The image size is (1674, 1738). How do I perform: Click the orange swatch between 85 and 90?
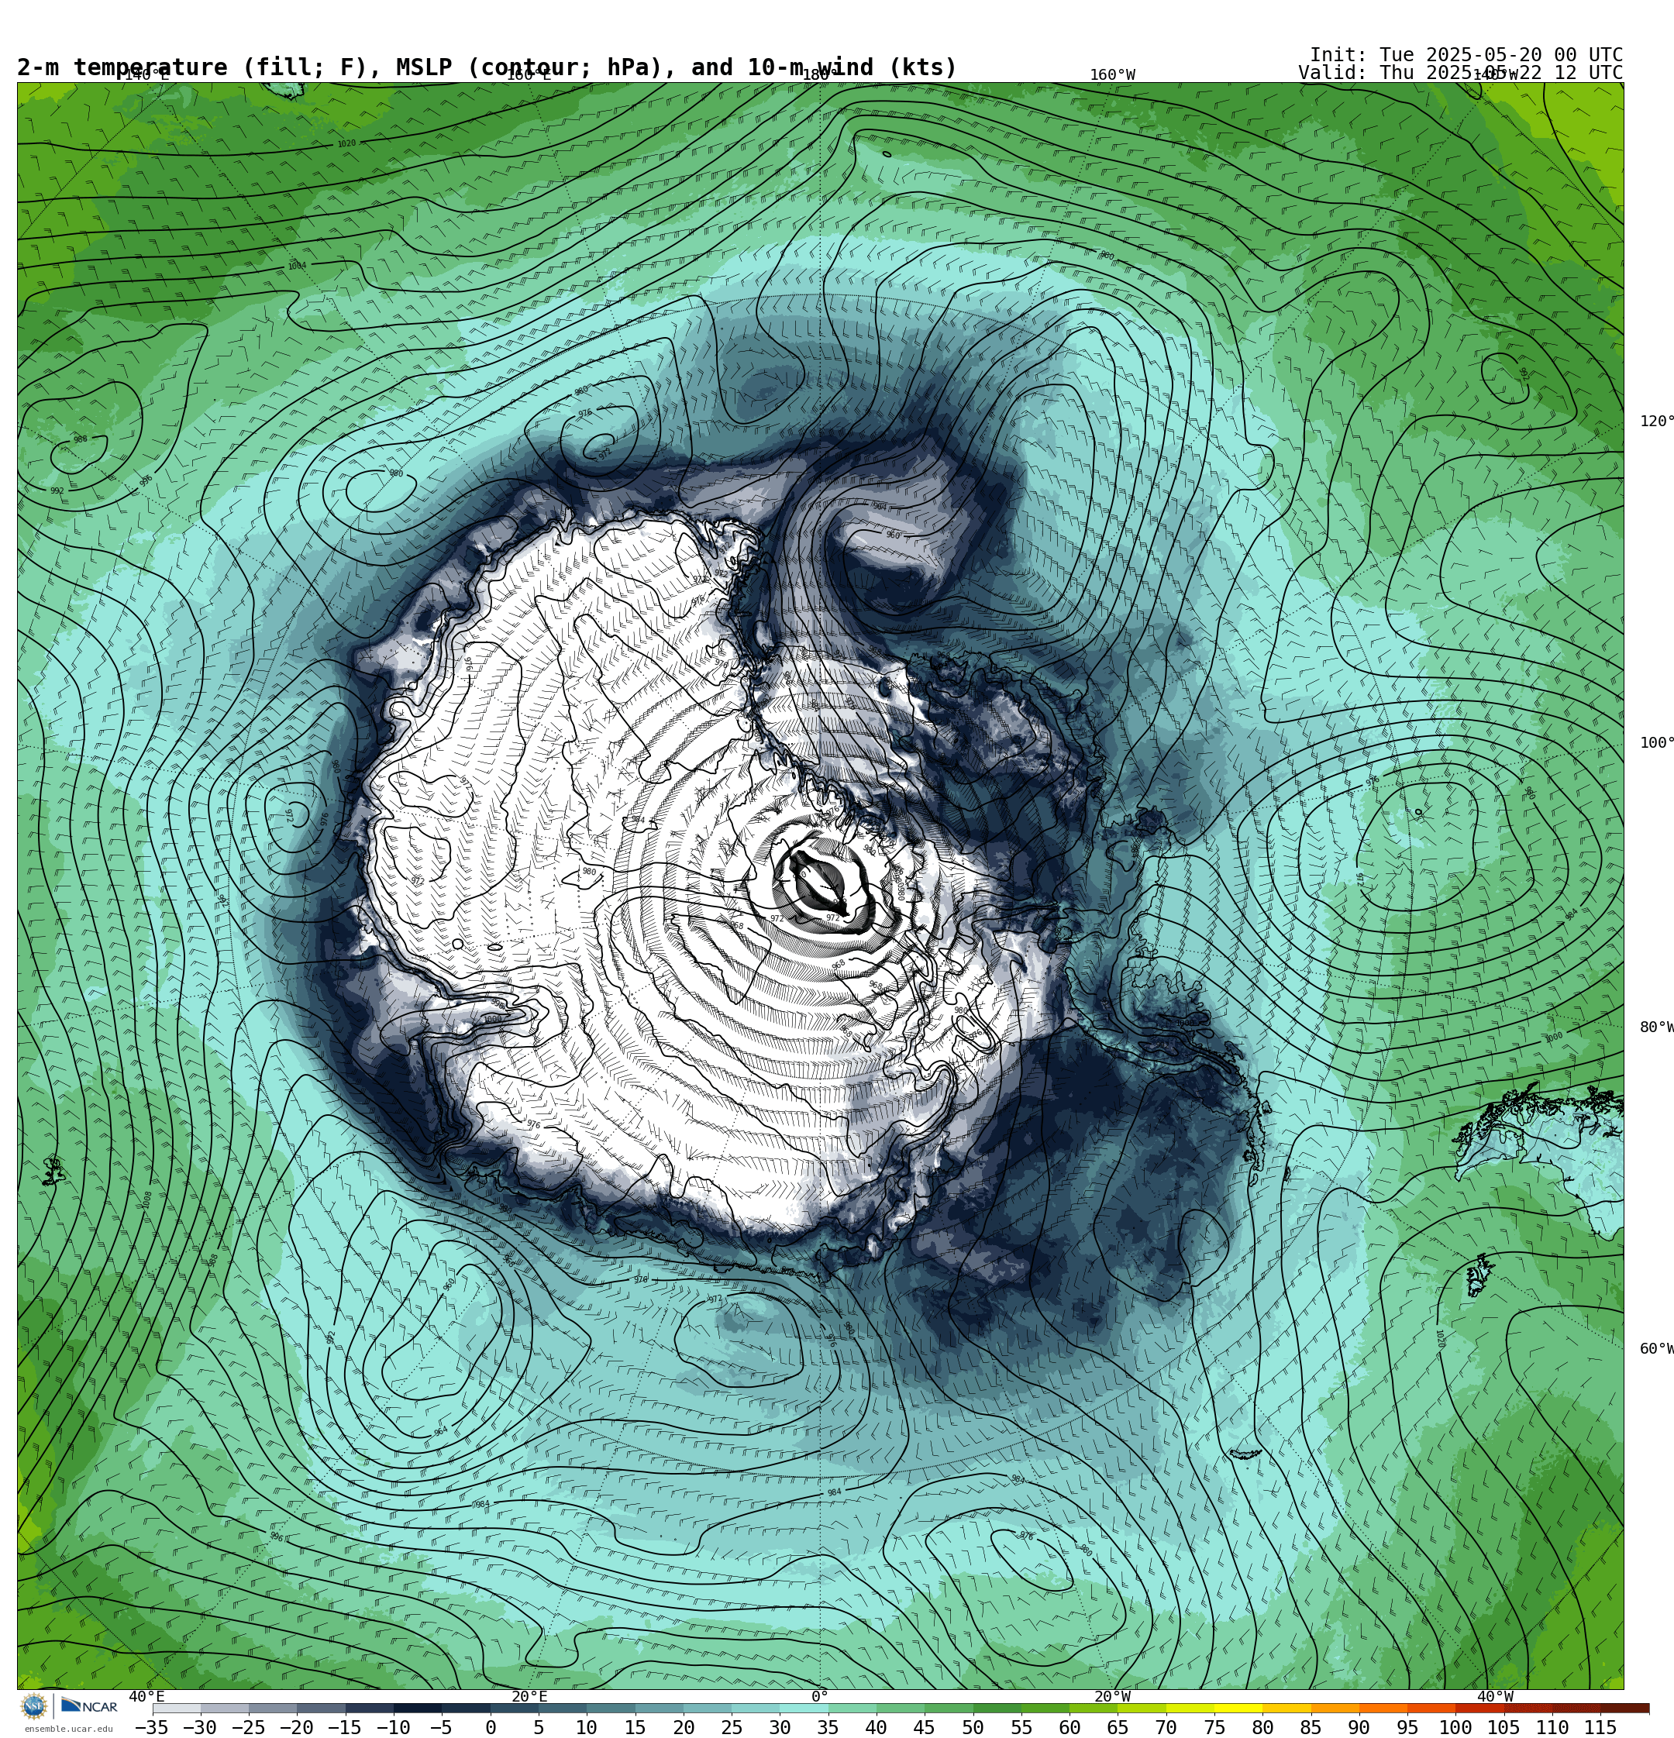point(1335,1708)
